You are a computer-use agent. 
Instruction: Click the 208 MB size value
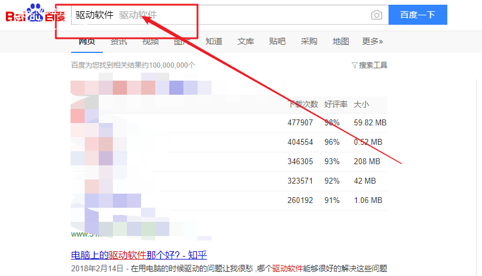[x=367, y=161]
